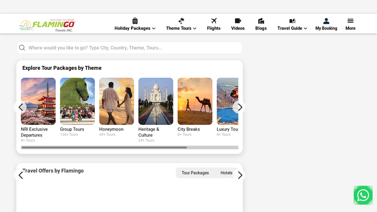Start a WhatsApp chat
The image size is (377, 212).
(363, 195)
